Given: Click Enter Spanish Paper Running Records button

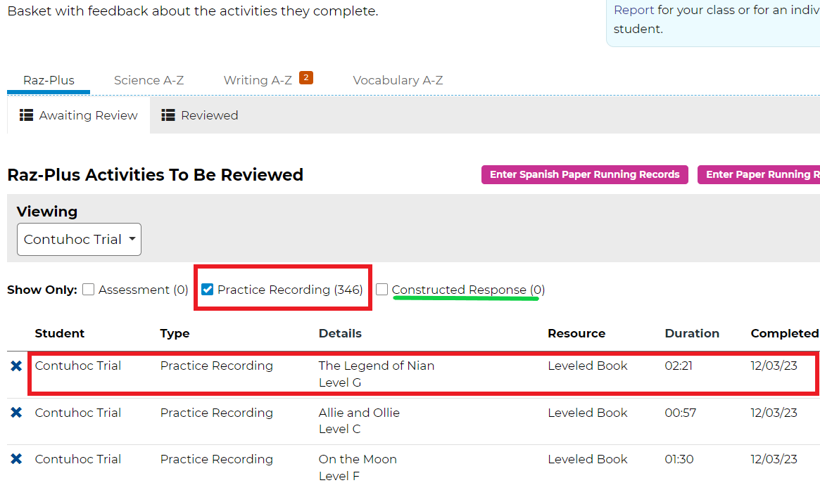Looking at the screenshot, I should [x=584, y=175].
